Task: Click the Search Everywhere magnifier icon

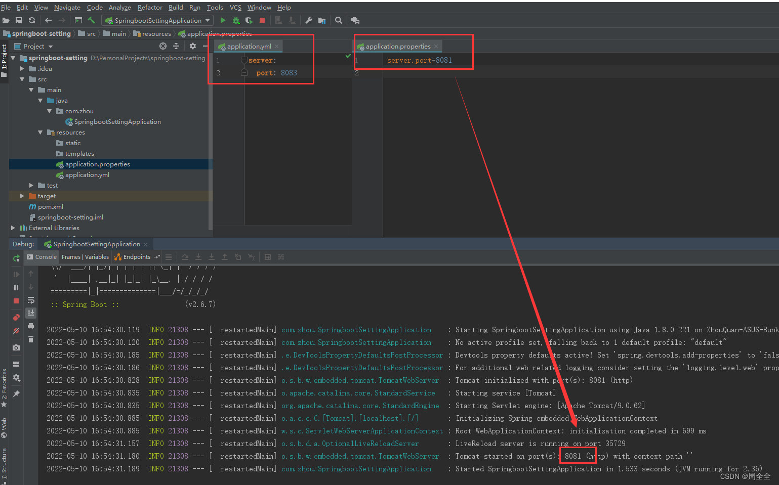Action: click(x=339, y=20)
